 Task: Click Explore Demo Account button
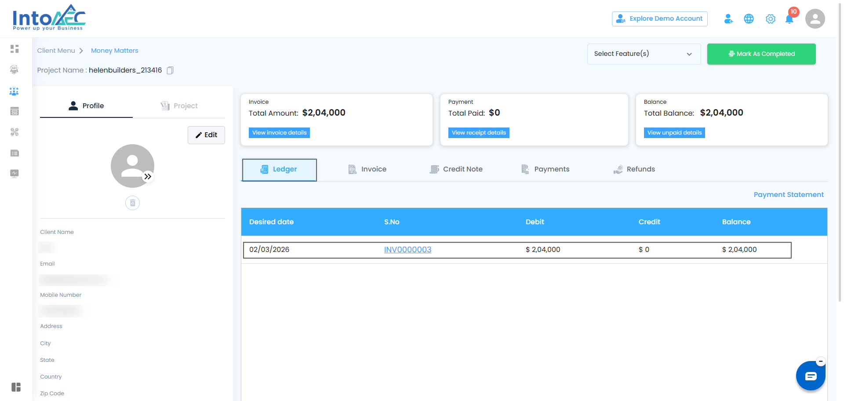(x=660, y=19)
